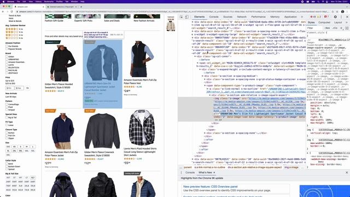
Task: Add a new style rule with plus icon
Action: coord(341,28)
